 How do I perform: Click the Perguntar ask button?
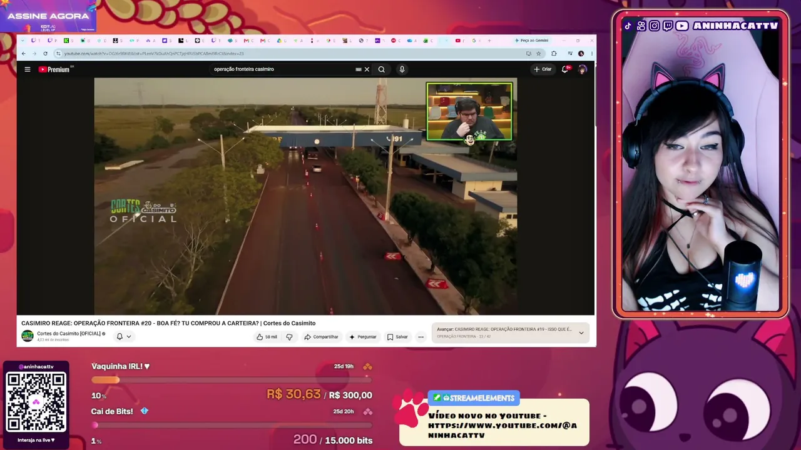coord(363,337)
